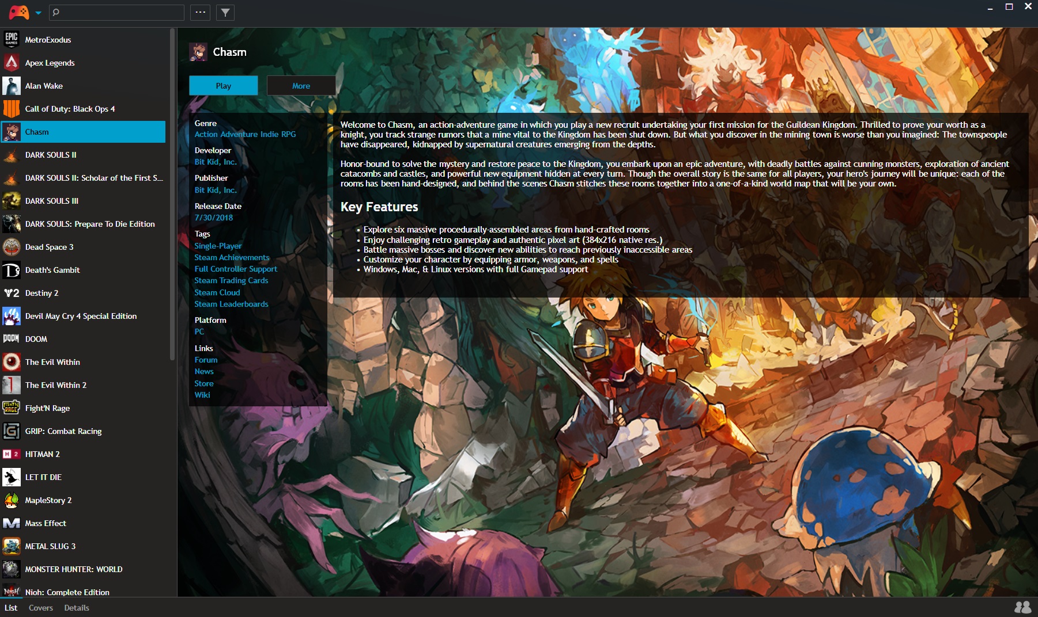Click the DARK SOULS III game icon
Viewport: 1038px width, 617px height.
point(12,201)
